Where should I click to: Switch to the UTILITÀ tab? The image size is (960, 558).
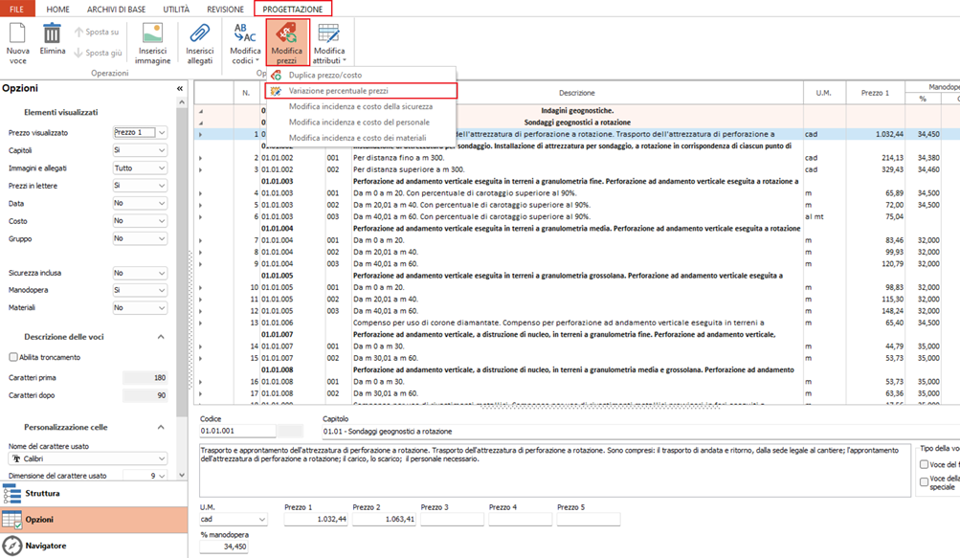click(176, 10)
